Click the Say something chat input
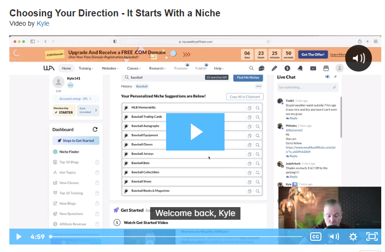Viewport: 385px width, 252px height. (308, 87)
